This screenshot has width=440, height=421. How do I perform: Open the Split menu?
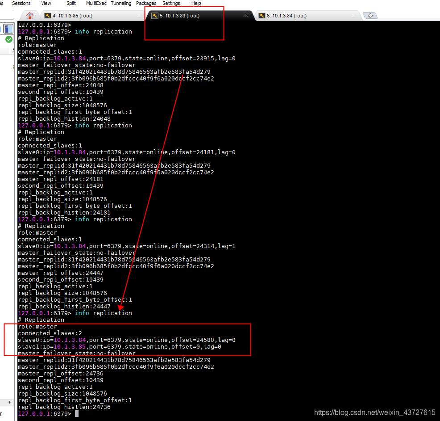71,3
